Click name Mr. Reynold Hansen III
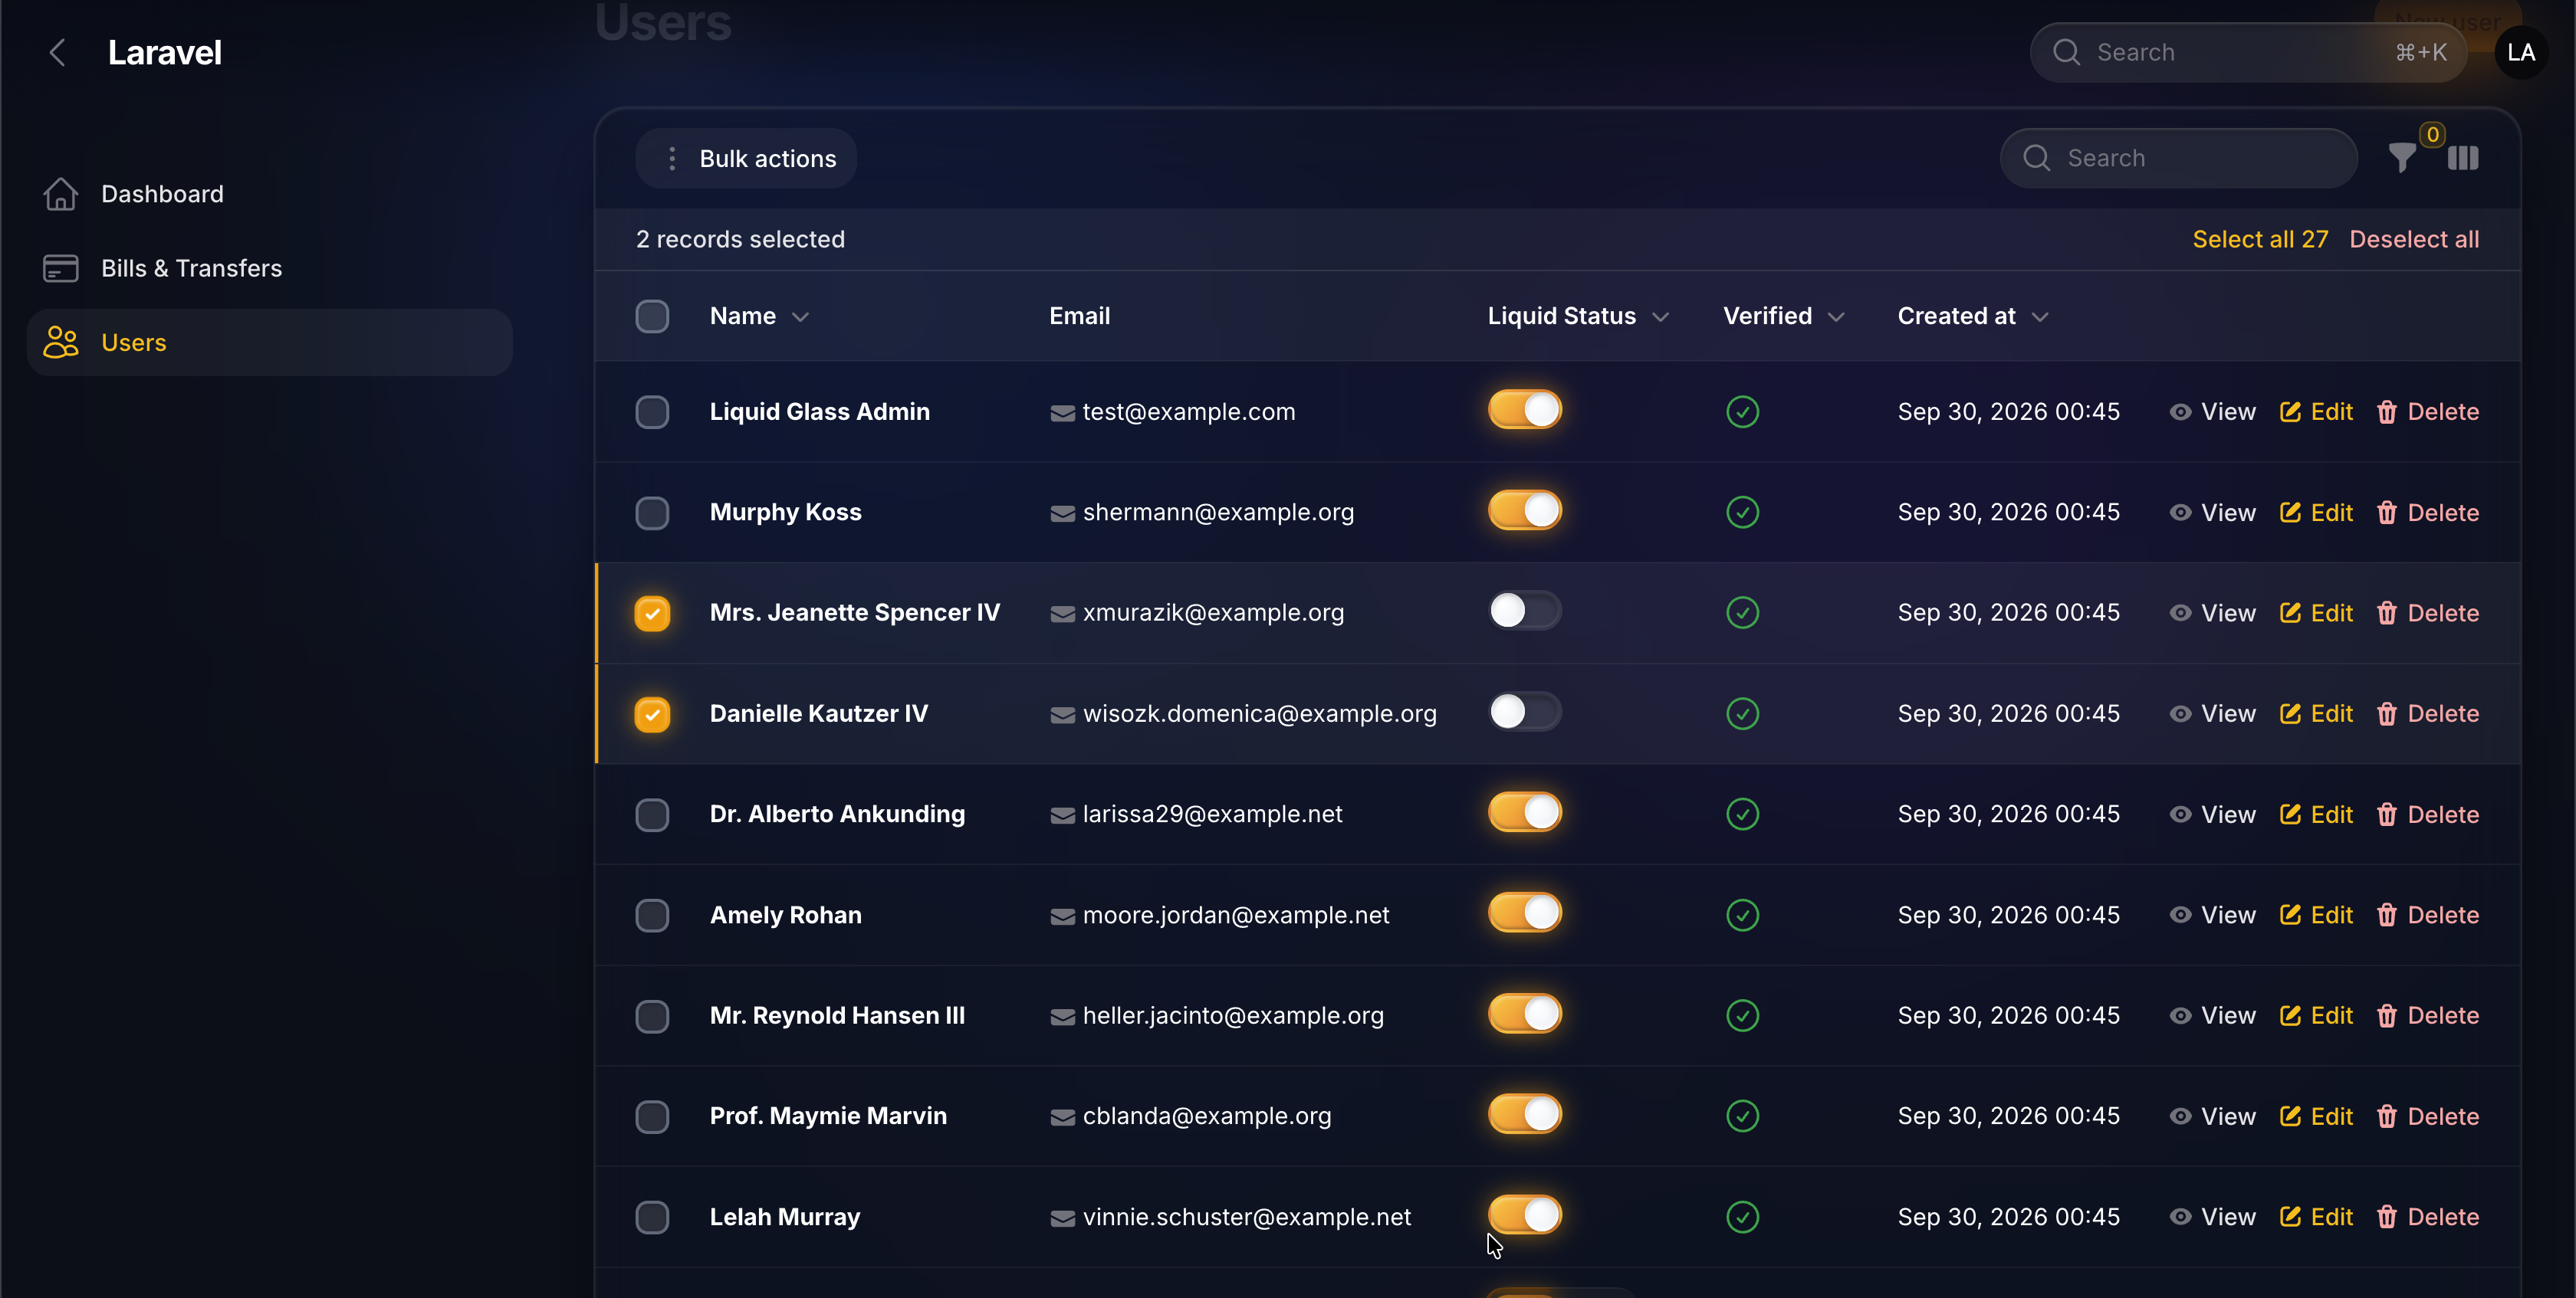Viewport: 2576px width, 1298px height. pos(837,1016)
